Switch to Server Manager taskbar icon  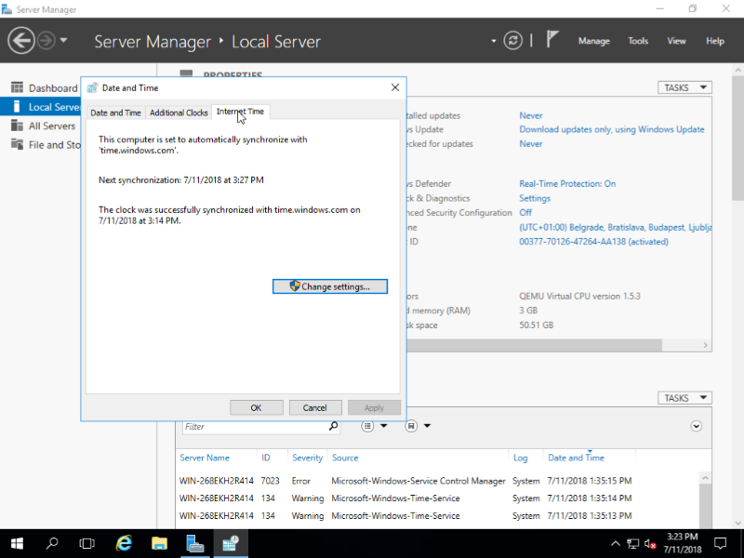(x=194, y=543)
